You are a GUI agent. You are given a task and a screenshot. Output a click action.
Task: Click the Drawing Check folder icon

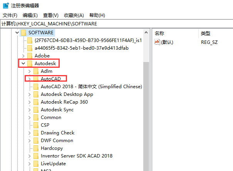36,133
